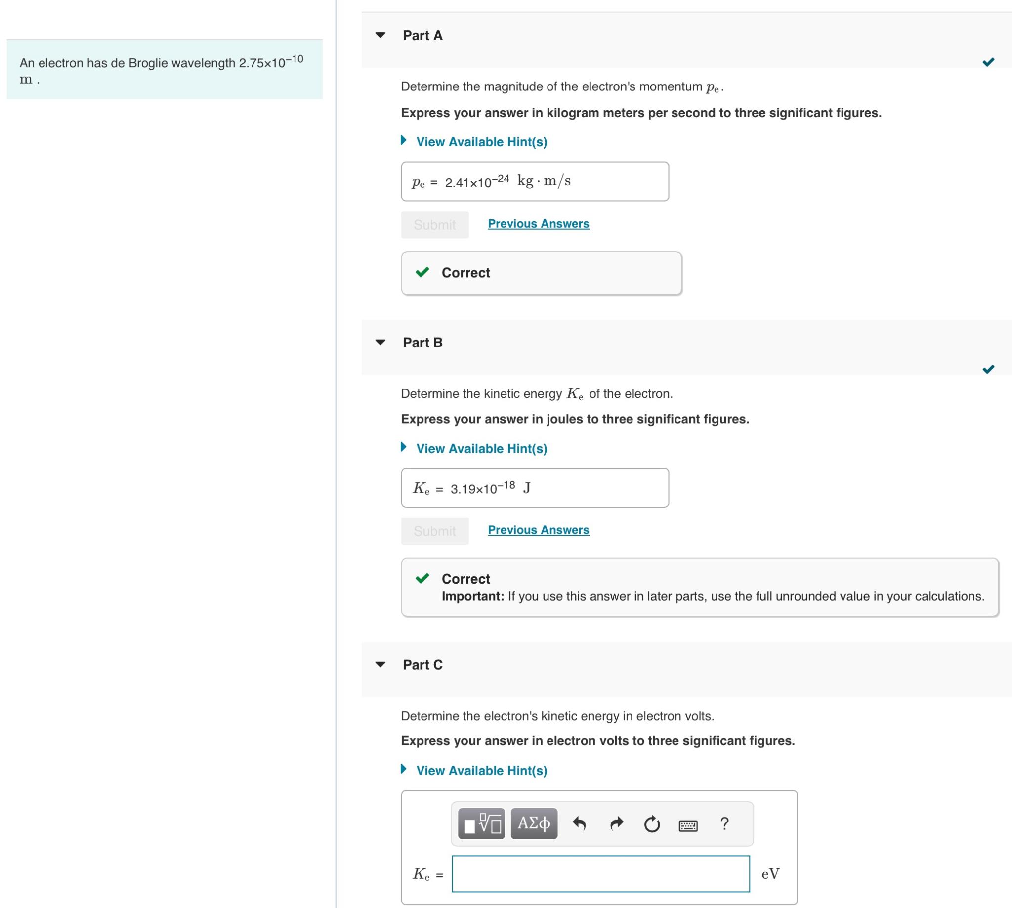Screen dimensions: 1012x908
Task: Open Previous Answers link for Part A
Action: (x=538, y=224)
